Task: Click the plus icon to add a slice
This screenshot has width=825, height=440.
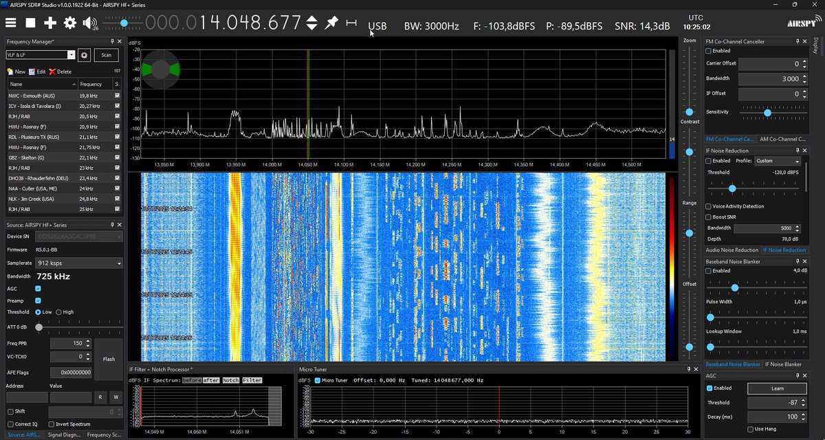Action: tap(50, 23)
